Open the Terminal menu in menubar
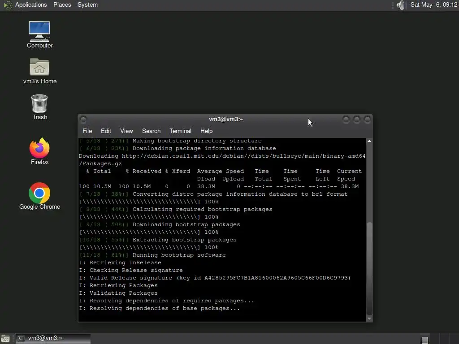Viewport: 459px width, 344px height. point(180,131)
